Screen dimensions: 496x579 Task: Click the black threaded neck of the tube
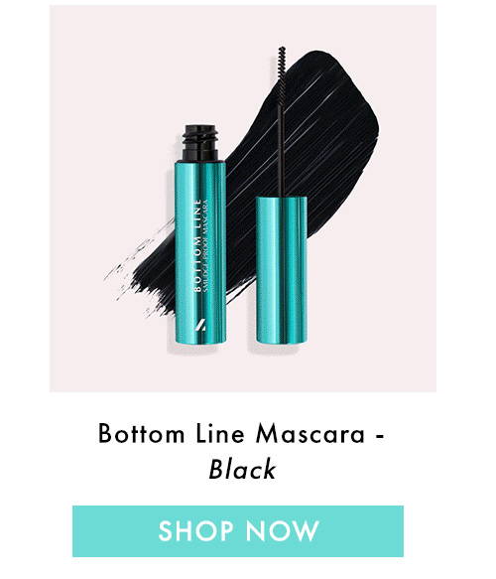click(199, 143)
